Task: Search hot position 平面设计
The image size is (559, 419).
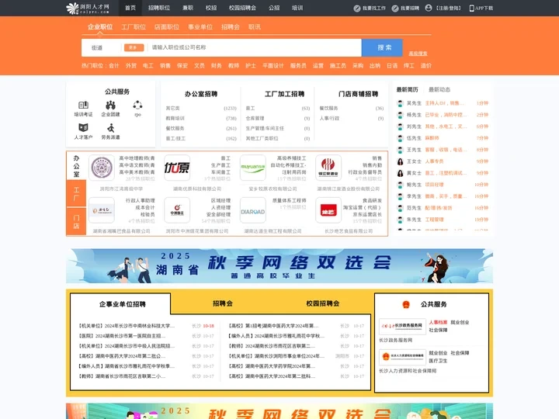Action: click(x=273, y=65)
